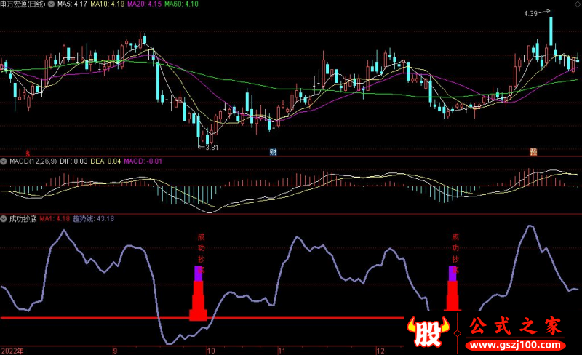This screenshot has height=355, width=582.
Task: Open the dropdown arrow beside 申万宏源(日线)
Action: coord(51,4)
